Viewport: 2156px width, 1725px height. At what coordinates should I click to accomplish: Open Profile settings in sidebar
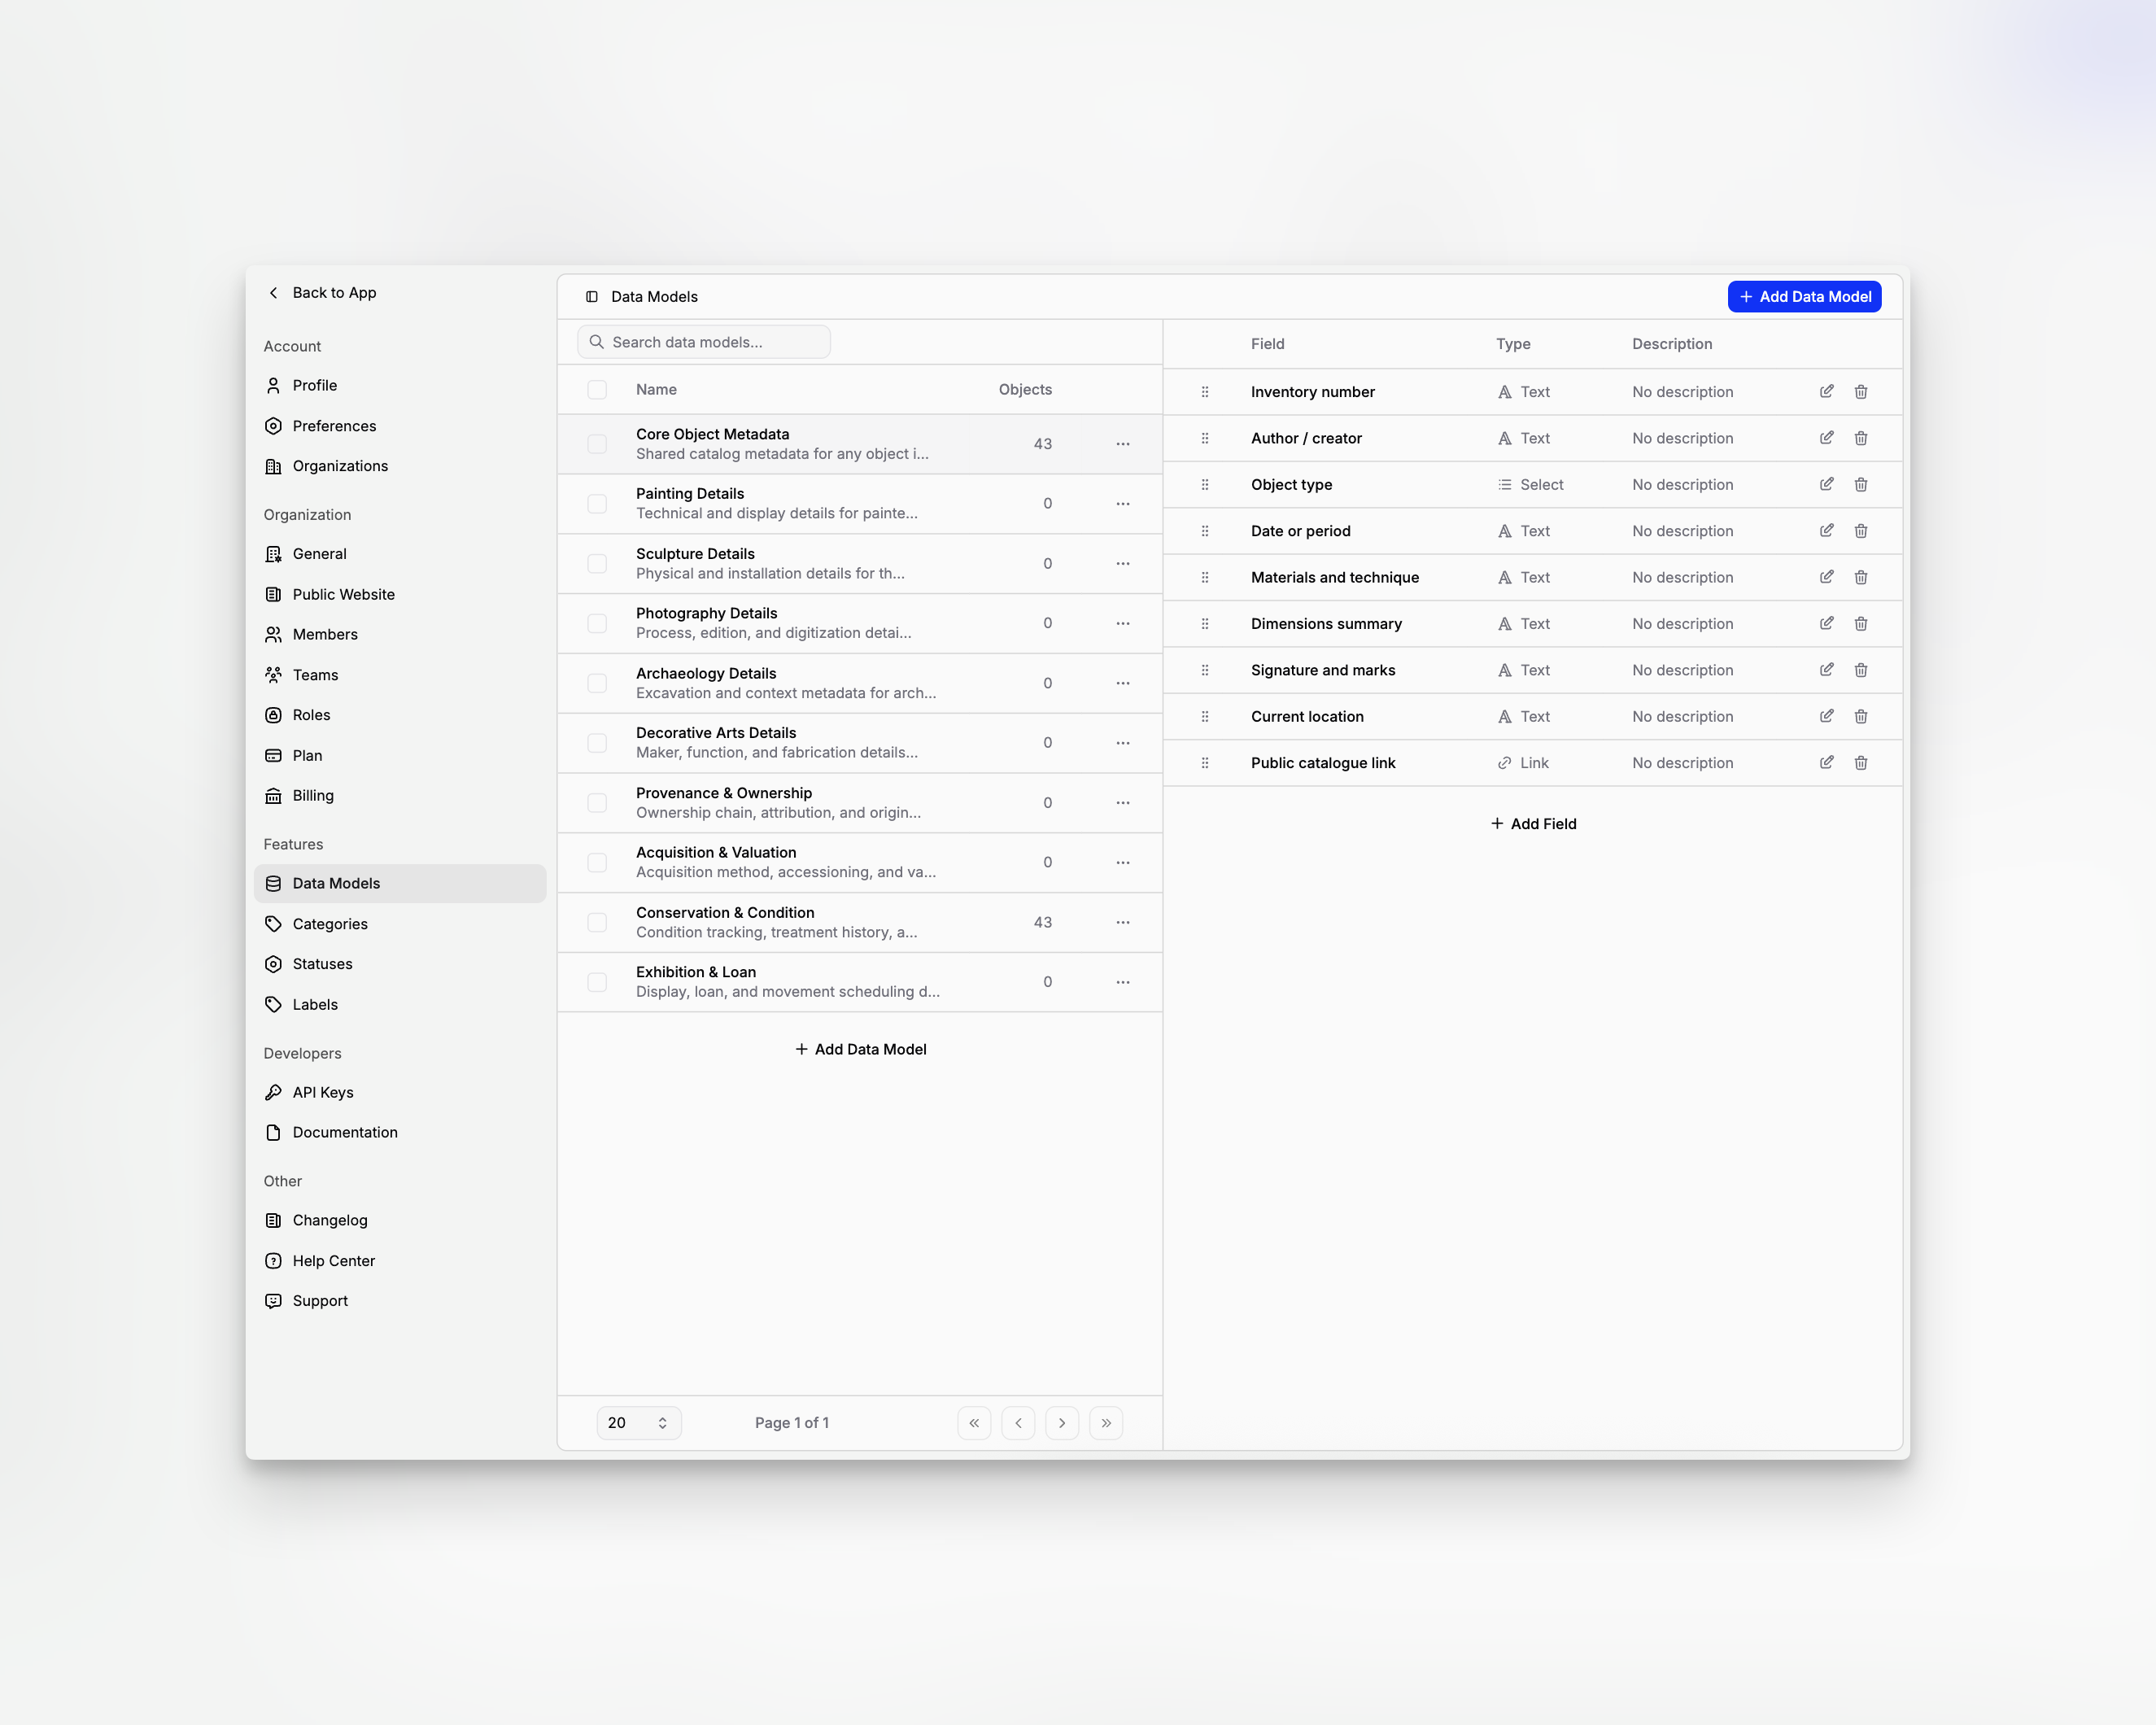[x=400, y=385]
